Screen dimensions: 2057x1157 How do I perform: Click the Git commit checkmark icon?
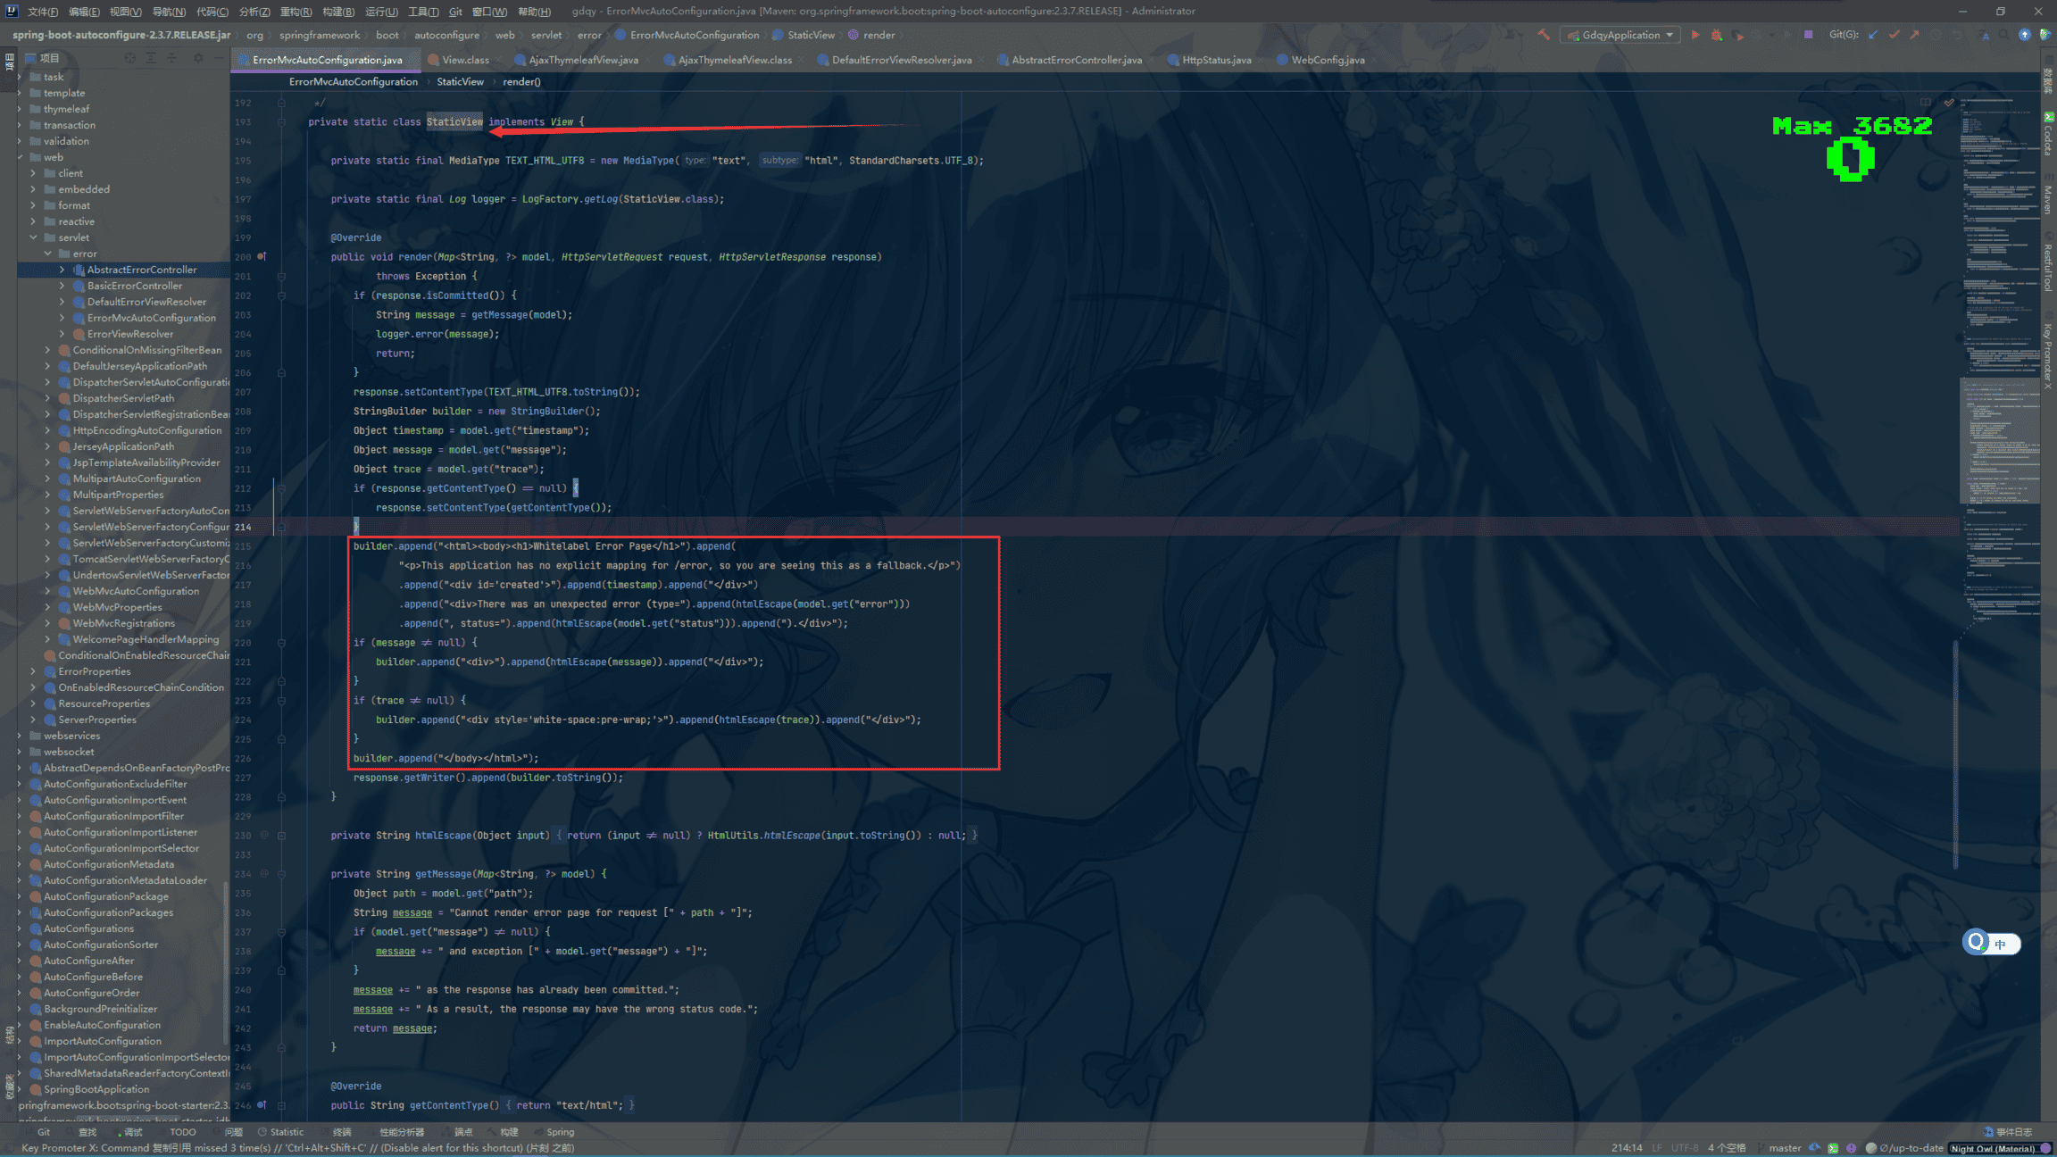click(1894, 35)
